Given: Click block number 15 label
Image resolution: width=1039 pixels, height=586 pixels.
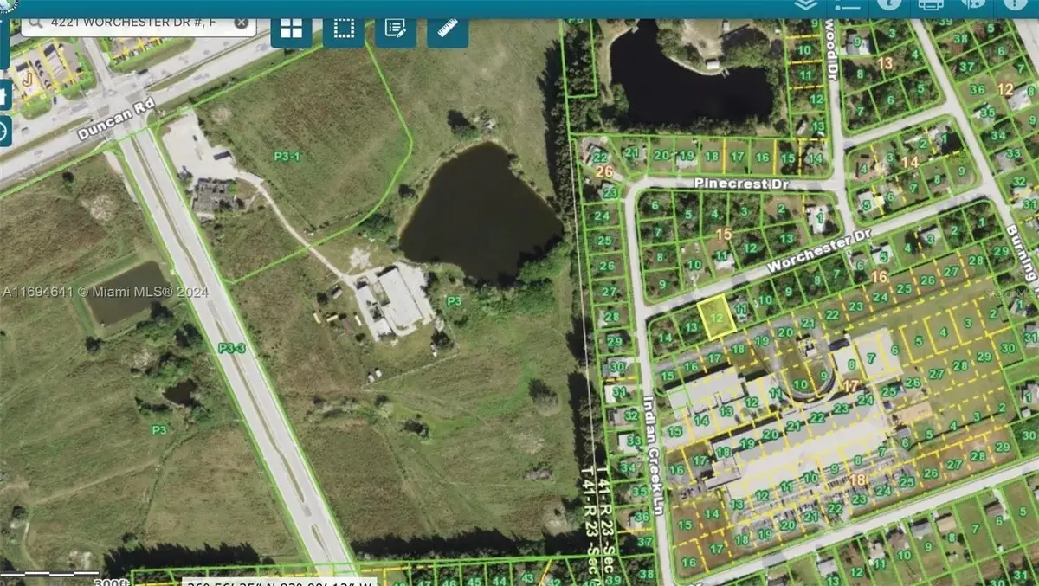Looking at the screenshot, I should click(724, 234).
